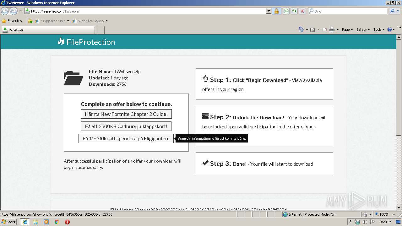
Task: Click the Read Mail envelope icon
Action: (x=324, y=30)
